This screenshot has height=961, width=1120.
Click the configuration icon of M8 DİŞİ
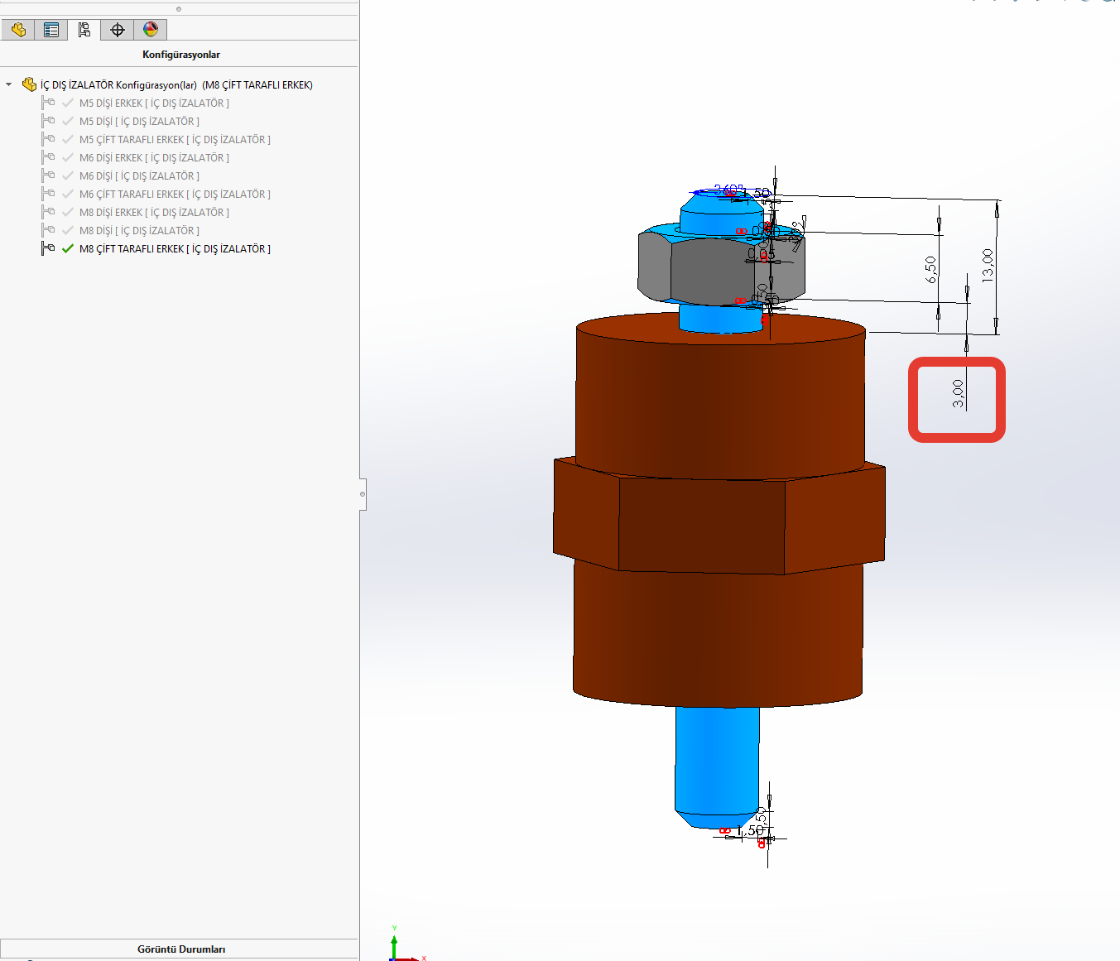point(48,230)
